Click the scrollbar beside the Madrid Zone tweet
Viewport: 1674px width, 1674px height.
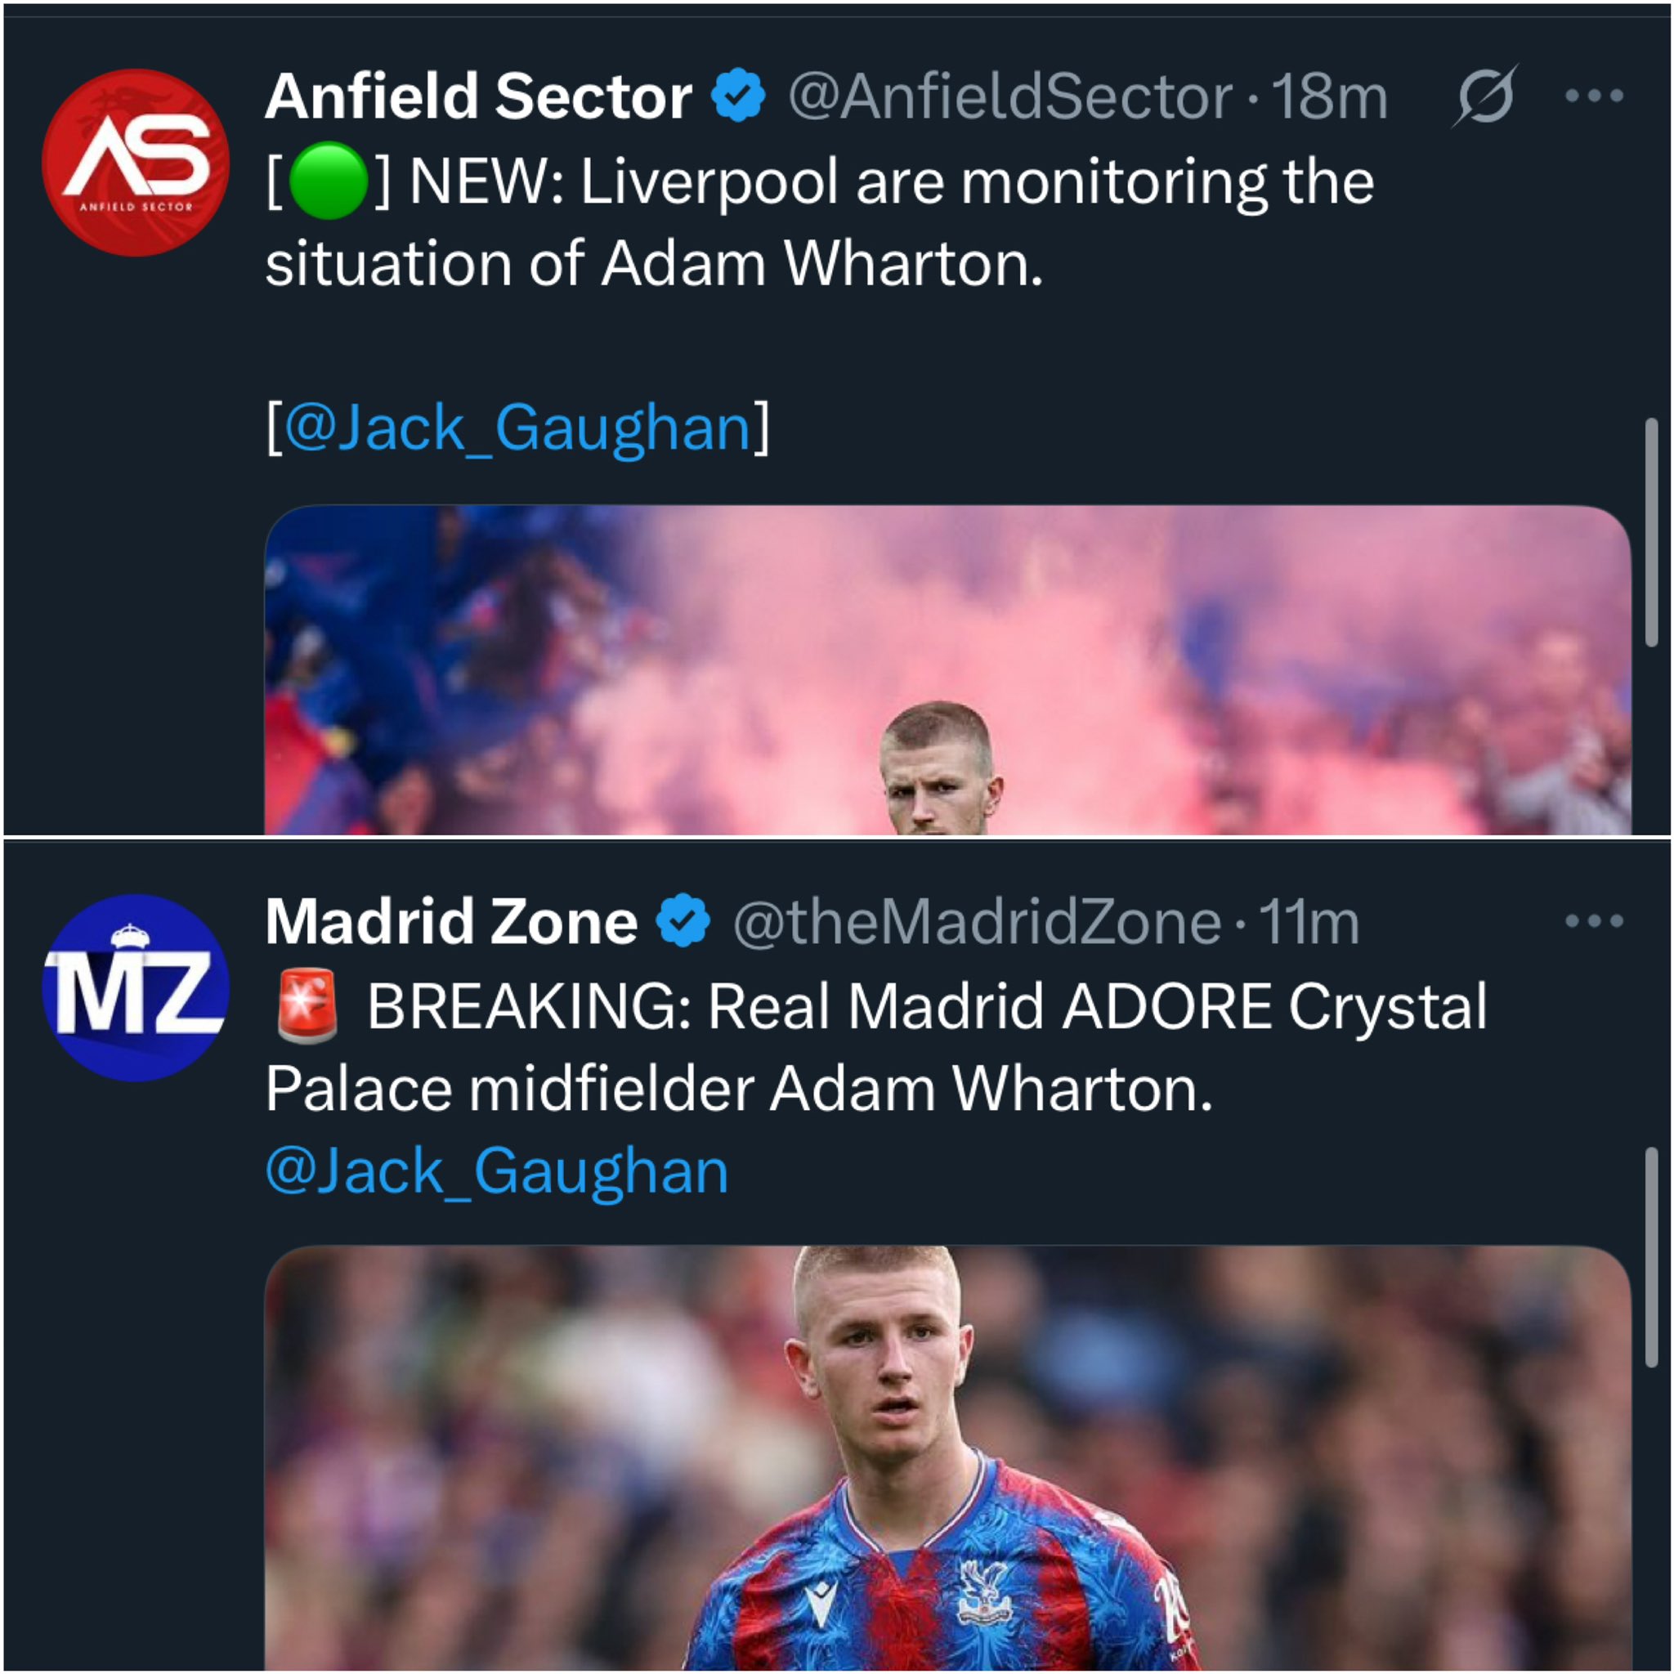[x=1650, y=1256]
